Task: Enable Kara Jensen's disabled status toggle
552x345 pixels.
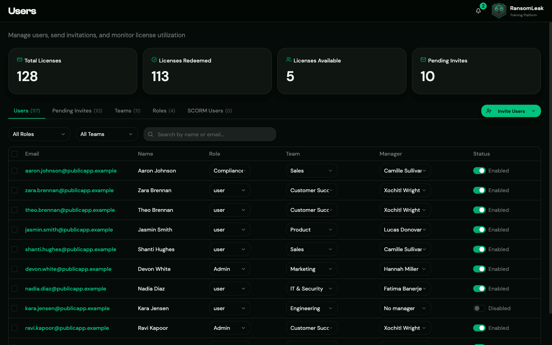Action: tap(479, 308)
